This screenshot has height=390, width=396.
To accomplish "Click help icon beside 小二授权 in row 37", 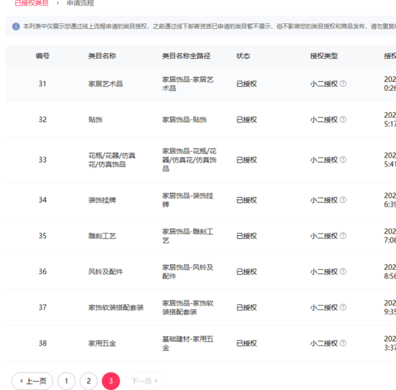I will (x=343, y=307).
